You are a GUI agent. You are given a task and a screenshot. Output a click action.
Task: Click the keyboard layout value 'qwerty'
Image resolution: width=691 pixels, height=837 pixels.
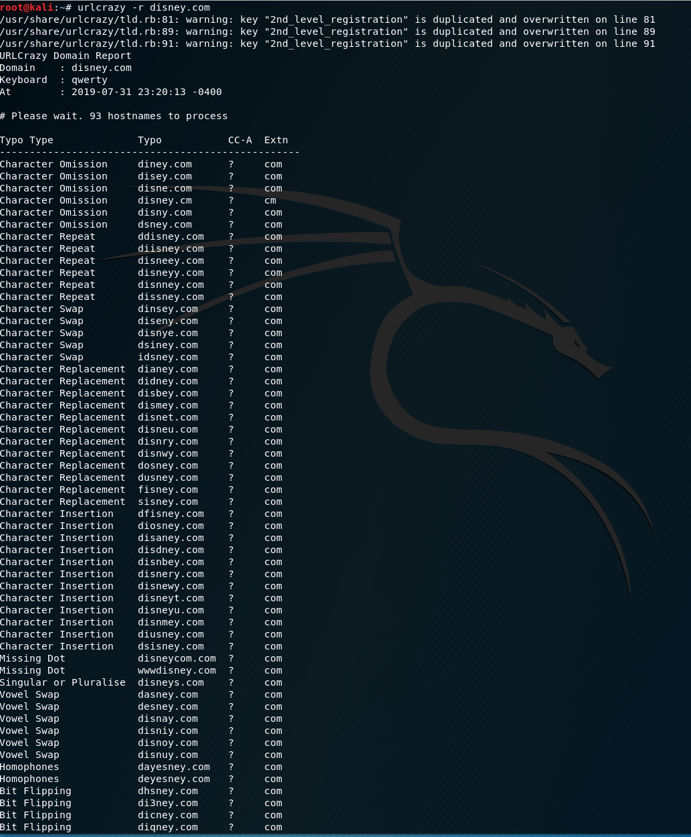[89, 80]
